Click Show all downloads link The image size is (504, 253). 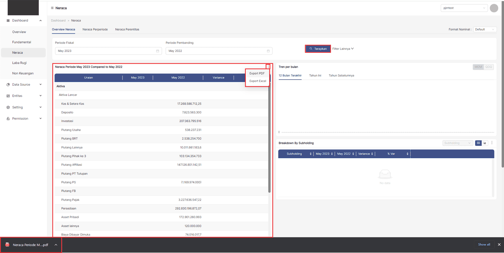click(x=484, y=244)
